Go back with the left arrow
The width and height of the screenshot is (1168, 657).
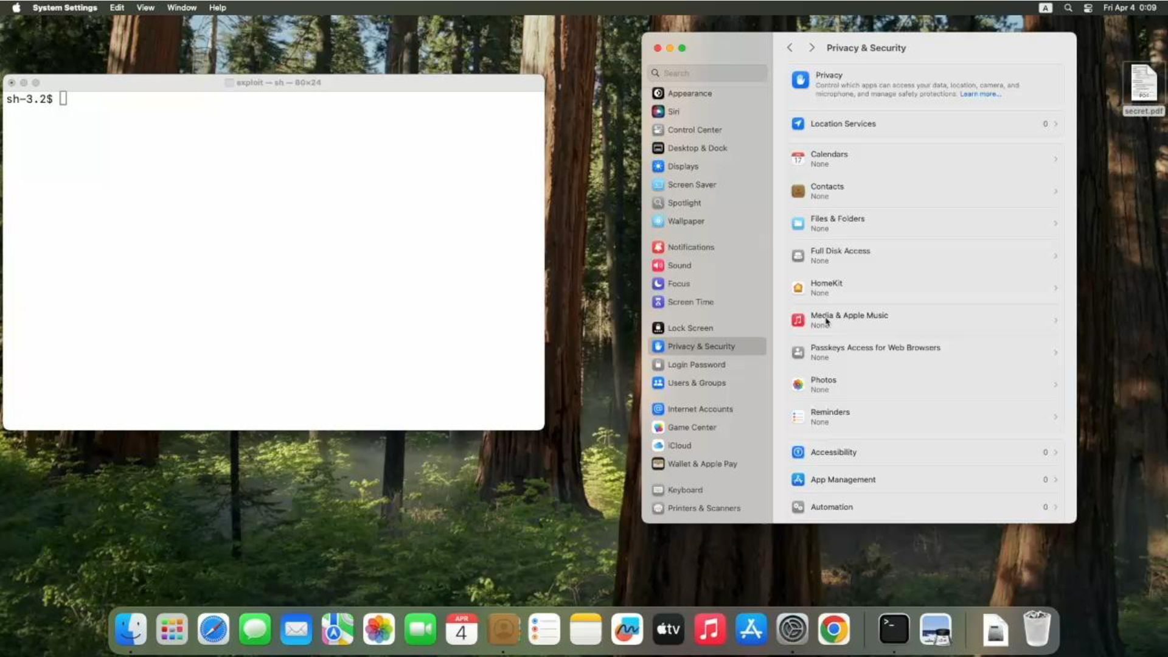pos(790,47)
